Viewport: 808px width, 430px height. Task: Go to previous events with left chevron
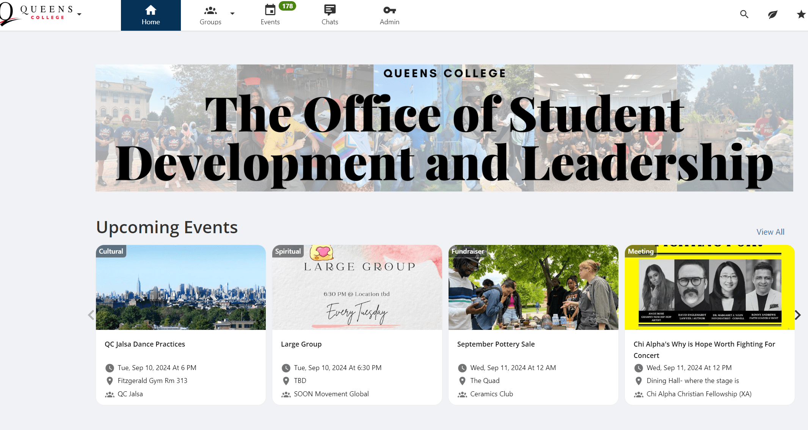pos(91,315)
